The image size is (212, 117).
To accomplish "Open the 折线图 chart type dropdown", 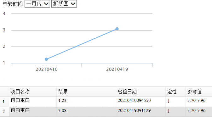I will [x=64, y=4].
